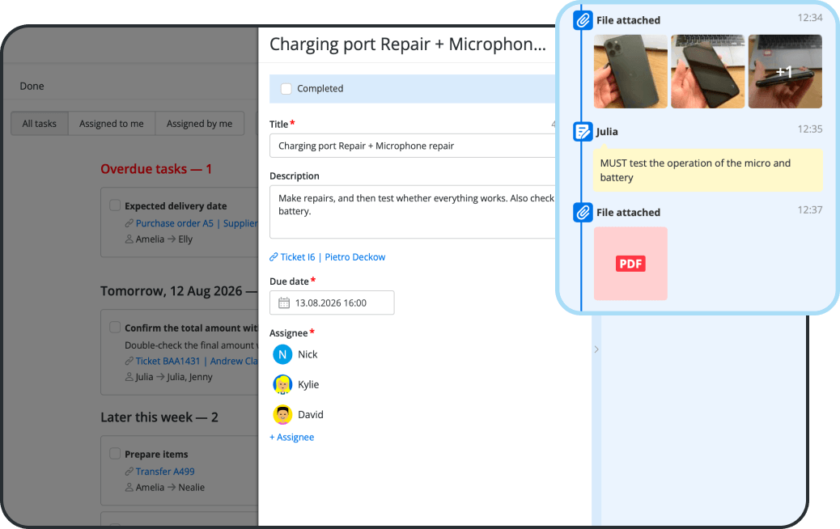The width and height of the screenshot is (840, 529).
Task: Open the attached PDF file thumbnail
Action: (x=630, y=264)
